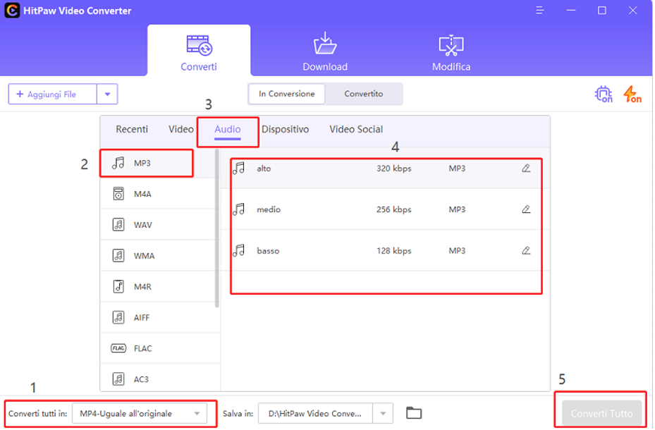The height and width of the screenshot is (430, 655).
Task: Close the HitPaw window
Action: 633,11
